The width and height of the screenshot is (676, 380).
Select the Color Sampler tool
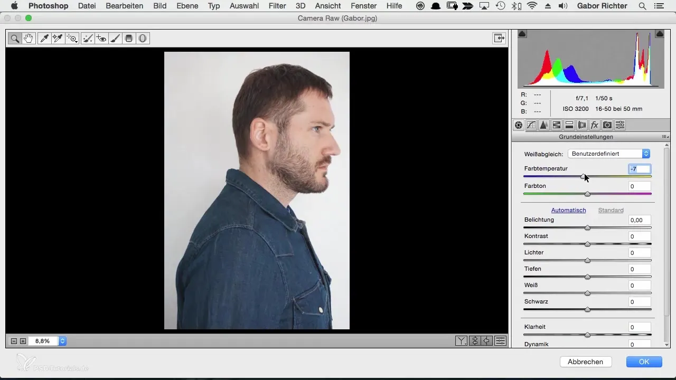click(x=58, y=38)
